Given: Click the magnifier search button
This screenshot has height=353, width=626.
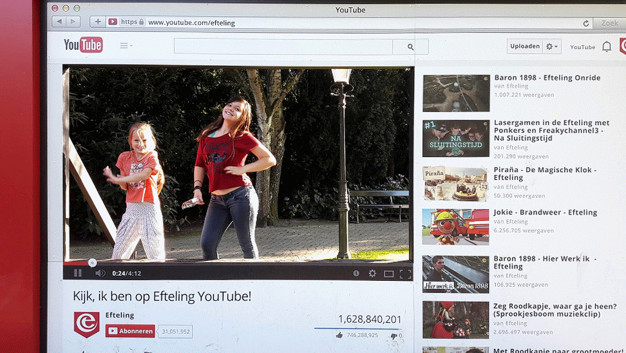Looking at the screenshot, I should pos(410,47).
